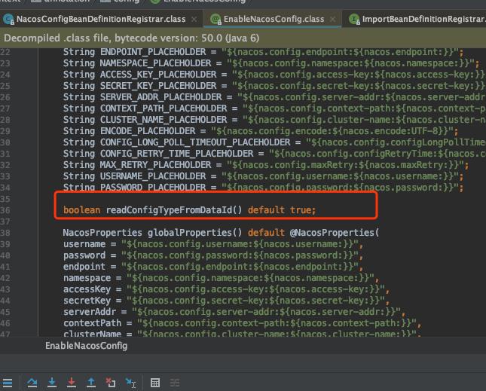Click ENDPOINT_PLACEHOLDER constant name

[153, 52]
